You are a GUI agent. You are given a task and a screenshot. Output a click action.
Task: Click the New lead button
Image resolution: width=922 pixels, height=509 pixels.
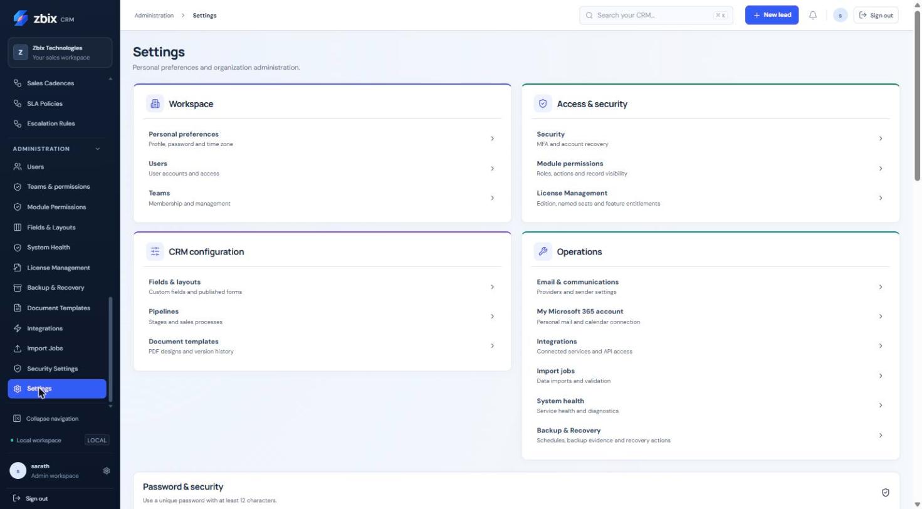pos(772,15)
